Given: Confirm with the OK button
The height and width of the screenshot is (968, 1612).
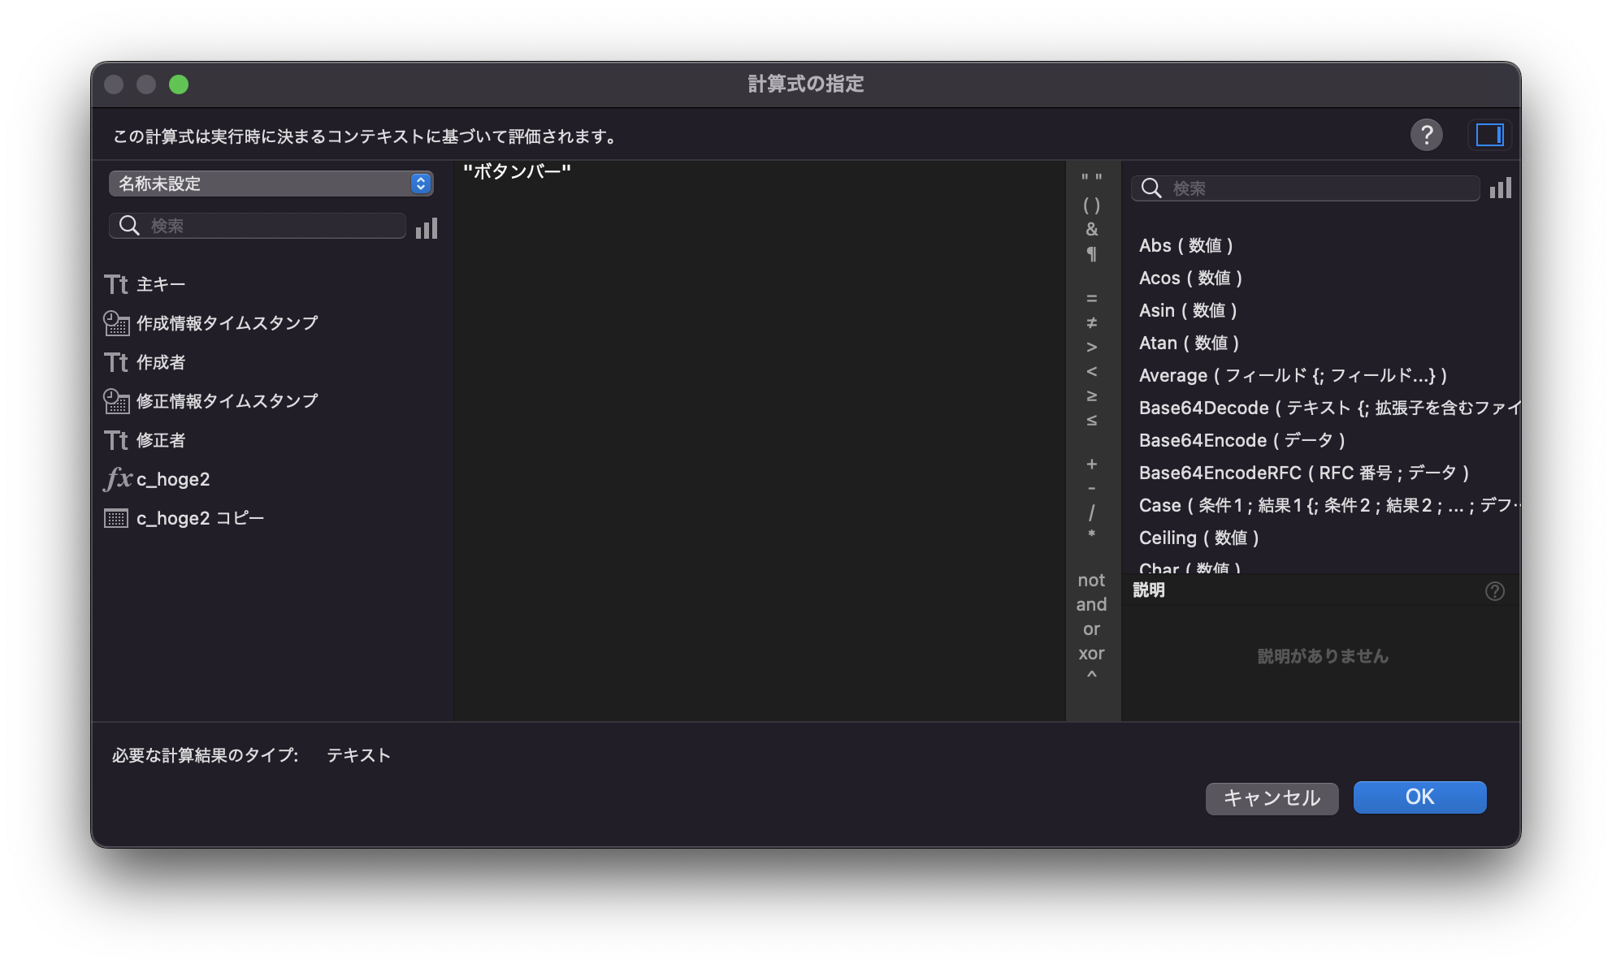Looking at the screenshot, I should 1419,797.
